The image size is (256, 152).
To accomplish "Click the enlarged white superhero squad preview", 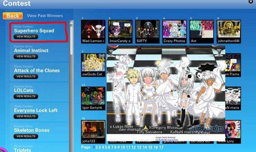I will click(x=166, y=90).
